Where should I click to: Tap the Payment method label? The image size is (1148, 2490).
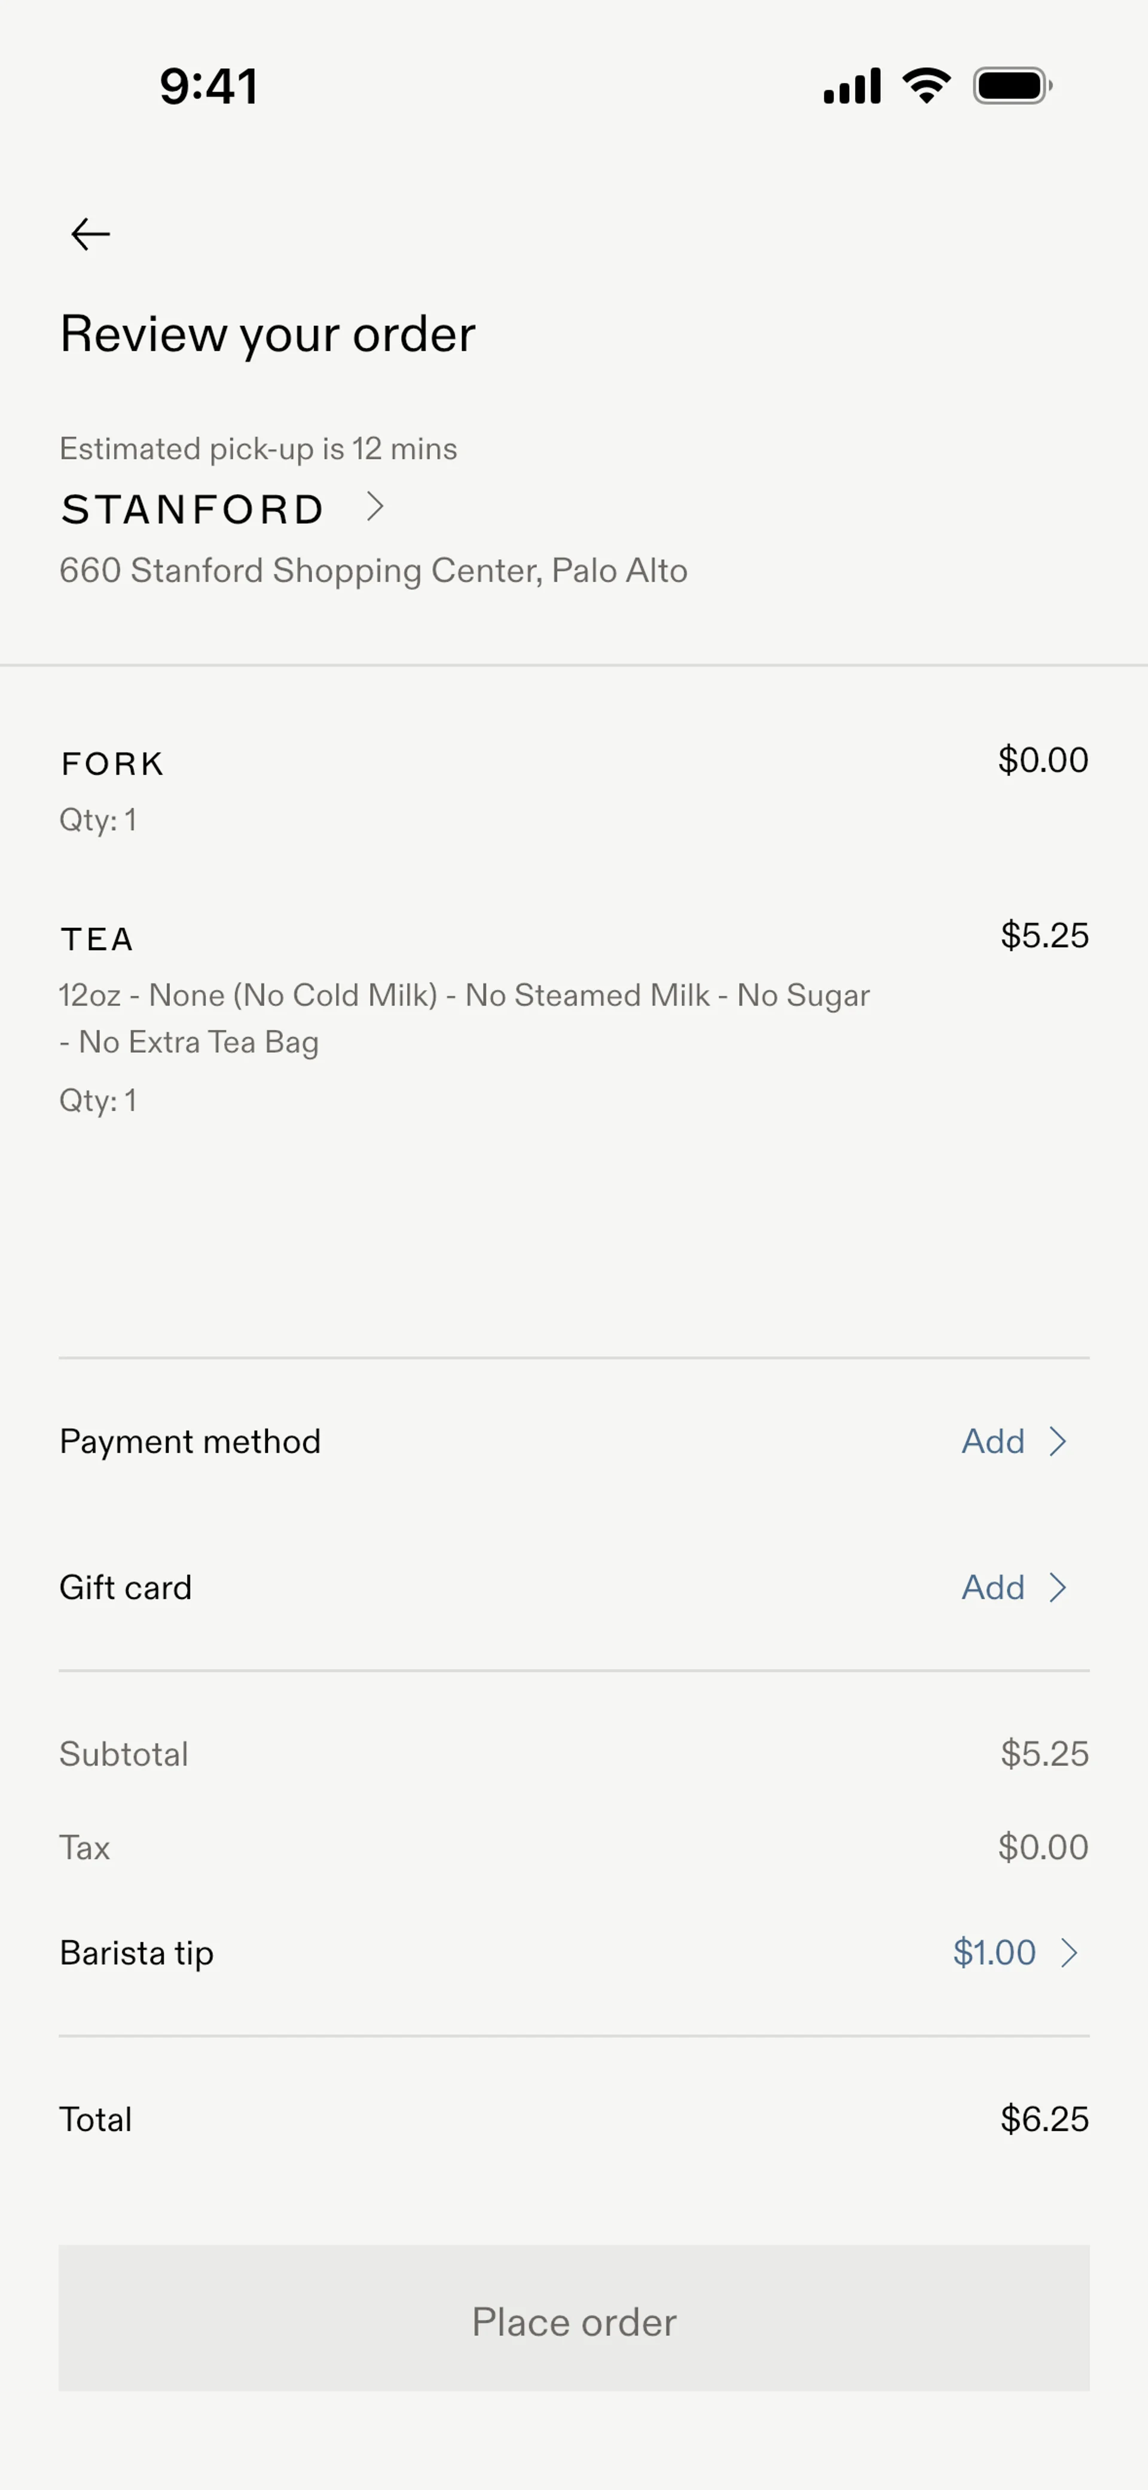coord(190,1441)
